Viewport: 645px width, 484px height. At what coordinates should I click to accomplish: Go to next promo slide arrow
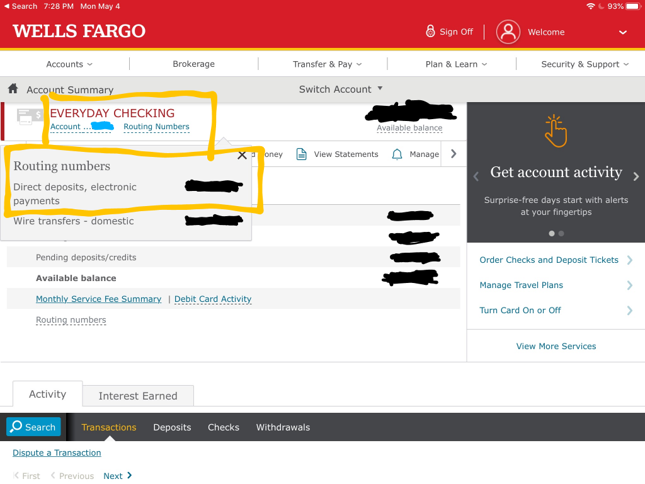(x=636, y=176)
